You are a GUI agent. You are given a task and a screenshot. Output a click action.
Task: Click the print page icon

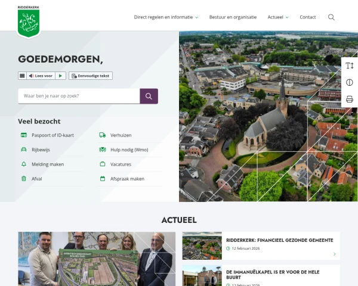point(350,99)
